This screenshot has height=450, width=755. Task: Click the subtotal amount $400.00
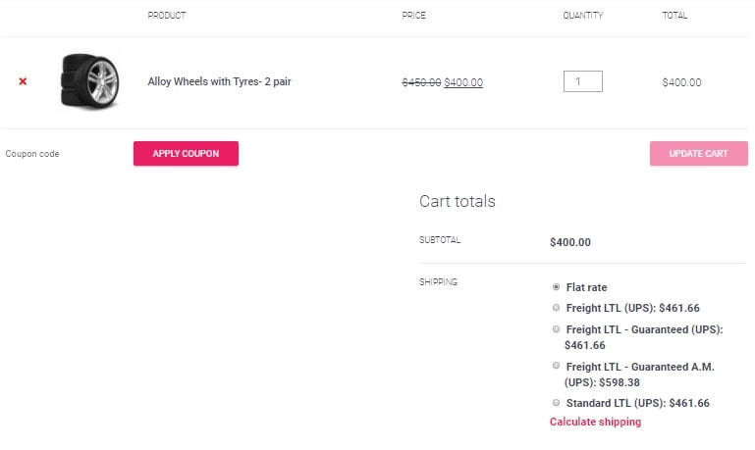pyautogui.click(x=570, y=242)
